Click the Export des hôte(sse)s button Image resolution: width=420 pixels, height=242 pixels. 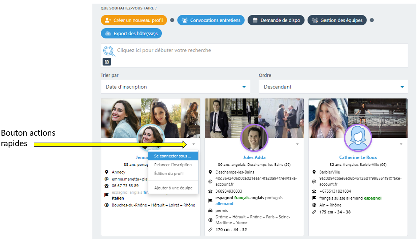[x=131, y=33]
